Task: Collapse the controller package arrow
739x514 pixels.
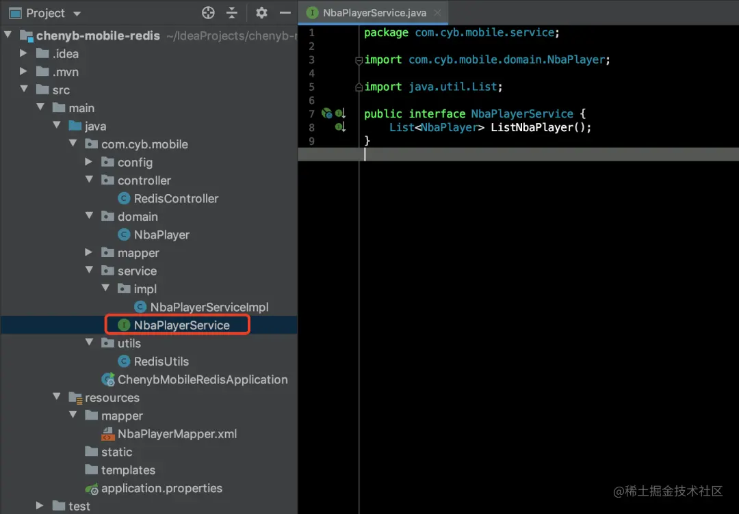Action: click(x=90, y=179)
